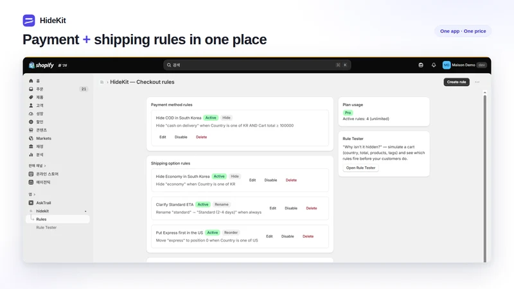Screen dimensions: 514x289
Task: Expand the apps section chevron
Action: pos(35,195)
